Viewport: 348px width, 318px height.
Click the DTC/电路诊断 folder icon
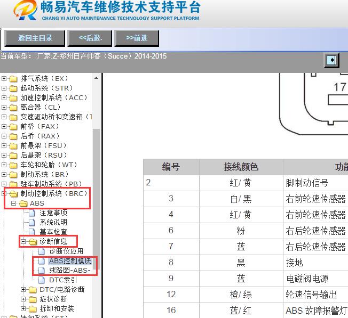coord(33,290)
